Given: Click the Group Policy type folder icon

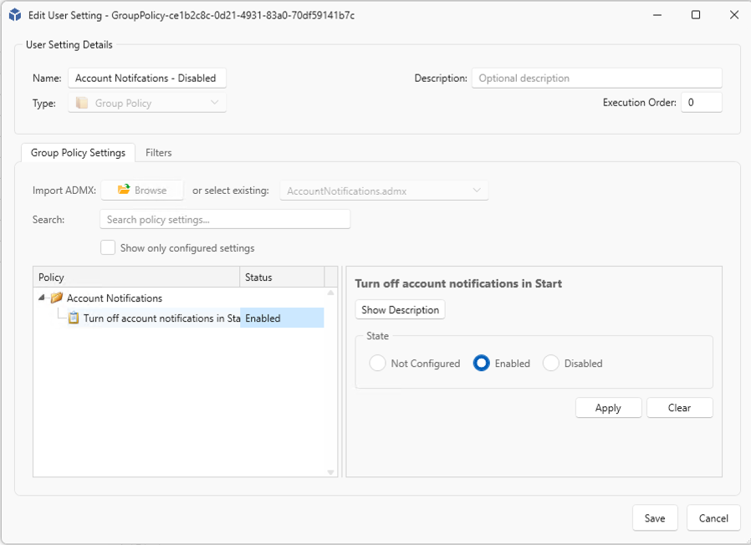Looking at the screenshot, I should point(82,104).
